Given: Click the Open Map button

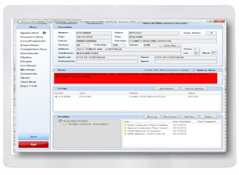Looking at the screenshot, I should 170,45.
